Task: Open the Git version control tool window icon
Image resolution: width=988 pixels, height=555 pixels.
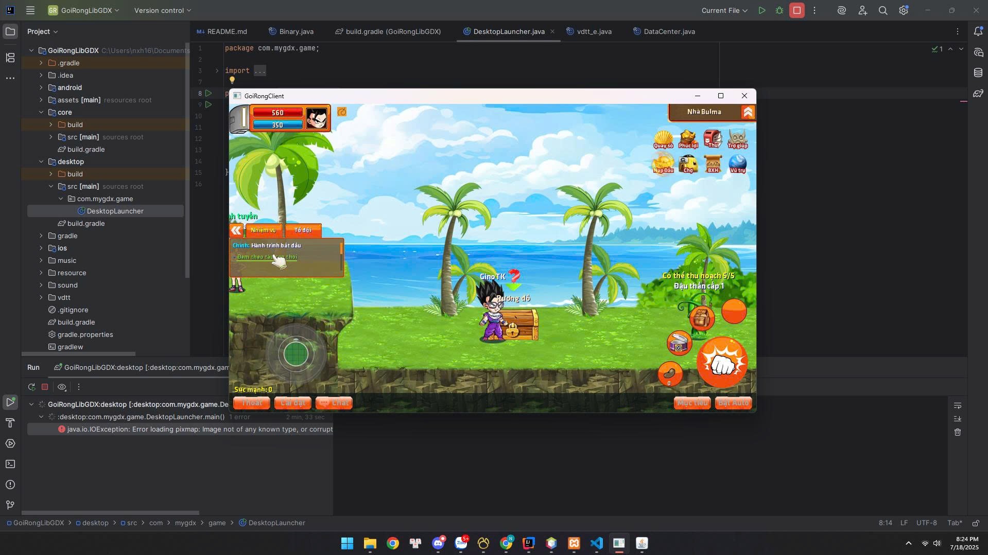Action: (10, 505)
